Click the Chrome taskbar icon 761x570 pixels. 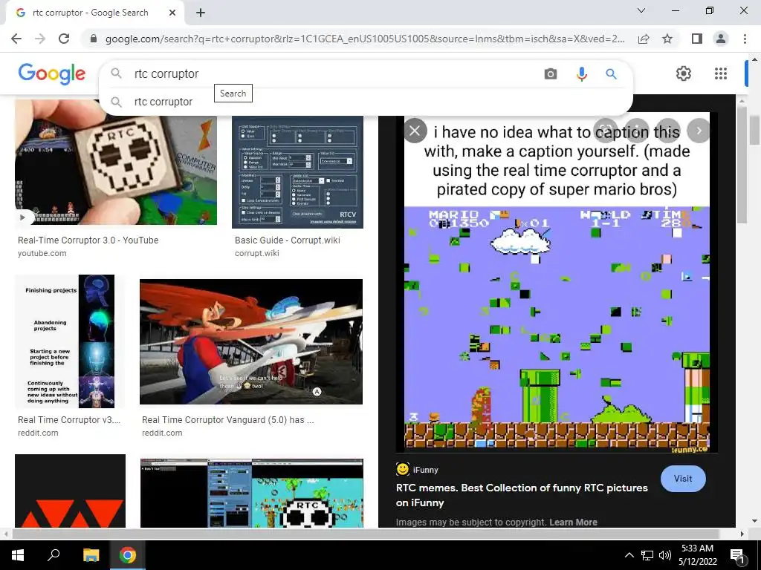tap(128, 555)
